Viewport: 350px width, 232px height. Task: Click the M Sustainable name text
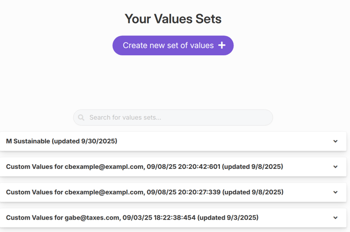(x=28, y=141)
